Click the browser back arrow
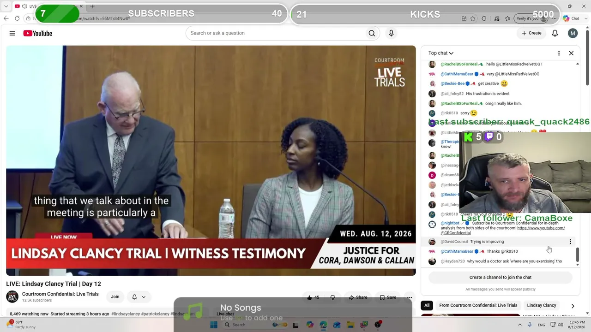The image size is (591, 332). 6,18
